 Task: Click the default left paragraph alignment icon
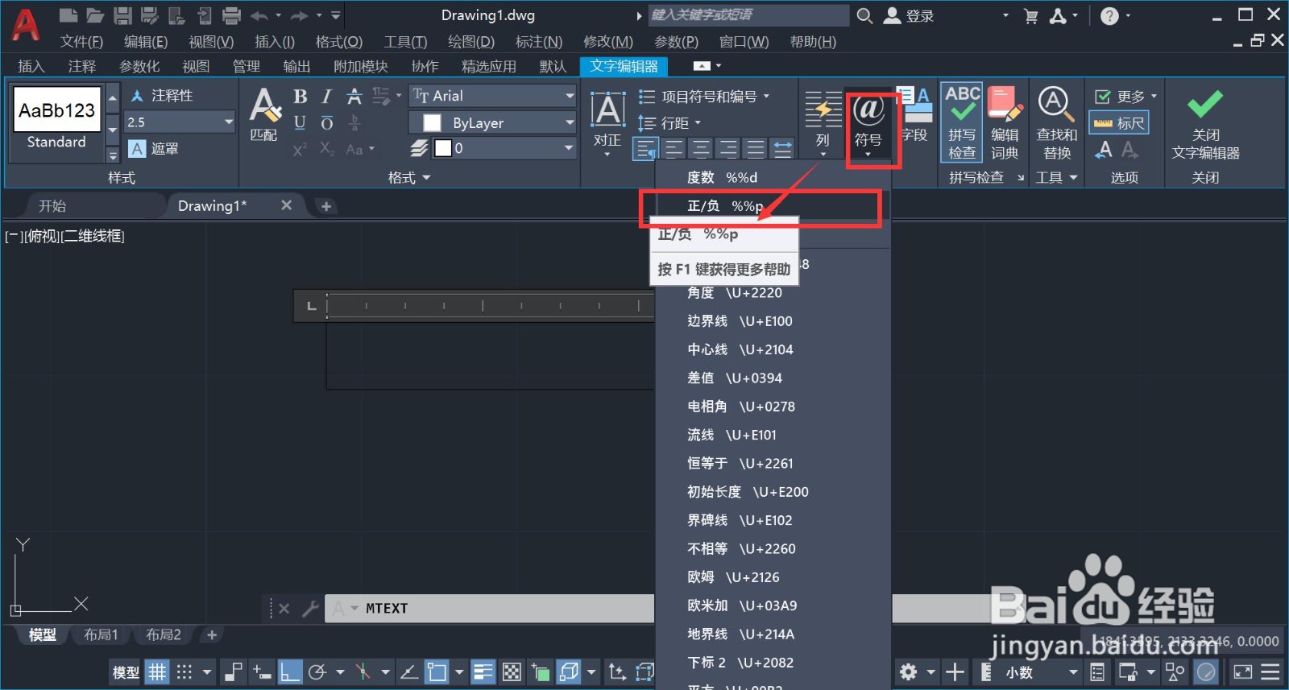point(646,148)
